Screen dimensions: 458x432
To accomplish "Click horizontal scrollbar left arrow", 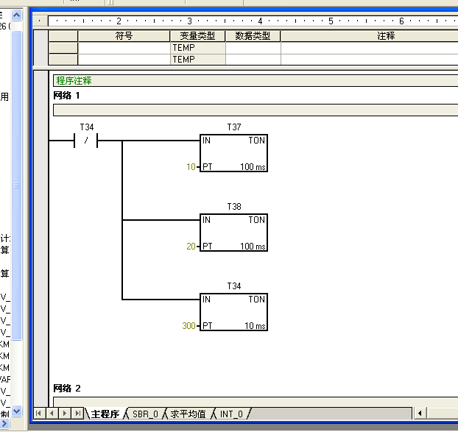I will (x=420, y=414).
